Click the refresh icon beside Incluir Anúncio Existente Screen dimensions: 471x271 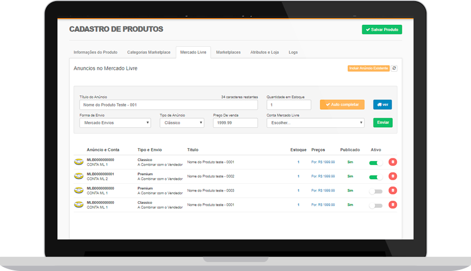[x=394, y=68]
